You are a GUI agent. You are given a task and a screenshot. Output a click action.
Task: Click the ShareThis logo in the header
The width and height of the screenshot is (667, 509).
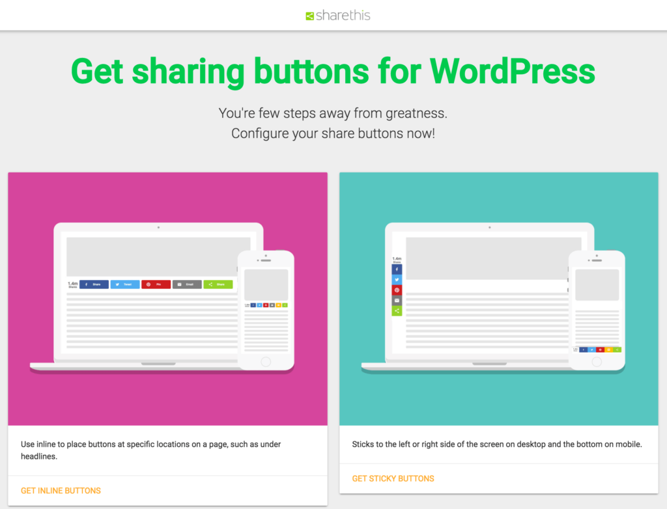337,14
